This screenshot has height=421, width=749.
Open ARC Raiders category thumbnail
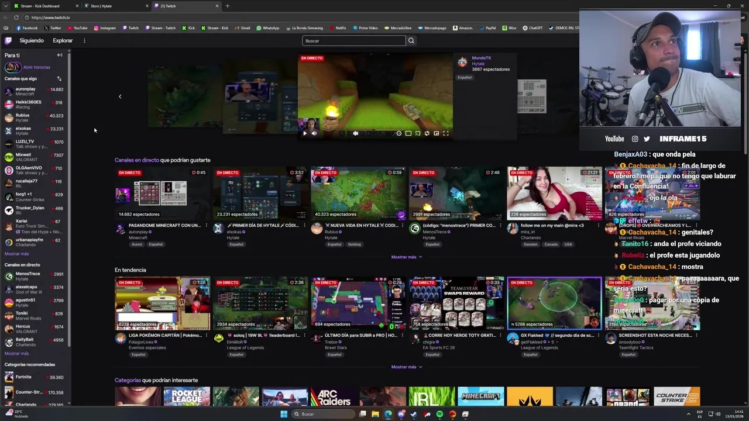tap(334, 396)
